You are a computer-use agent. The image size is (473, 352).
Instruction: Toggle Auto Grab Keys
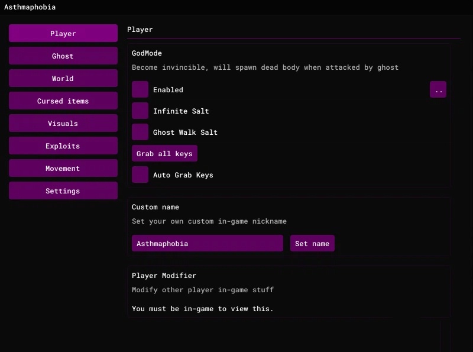pos(140,175)
